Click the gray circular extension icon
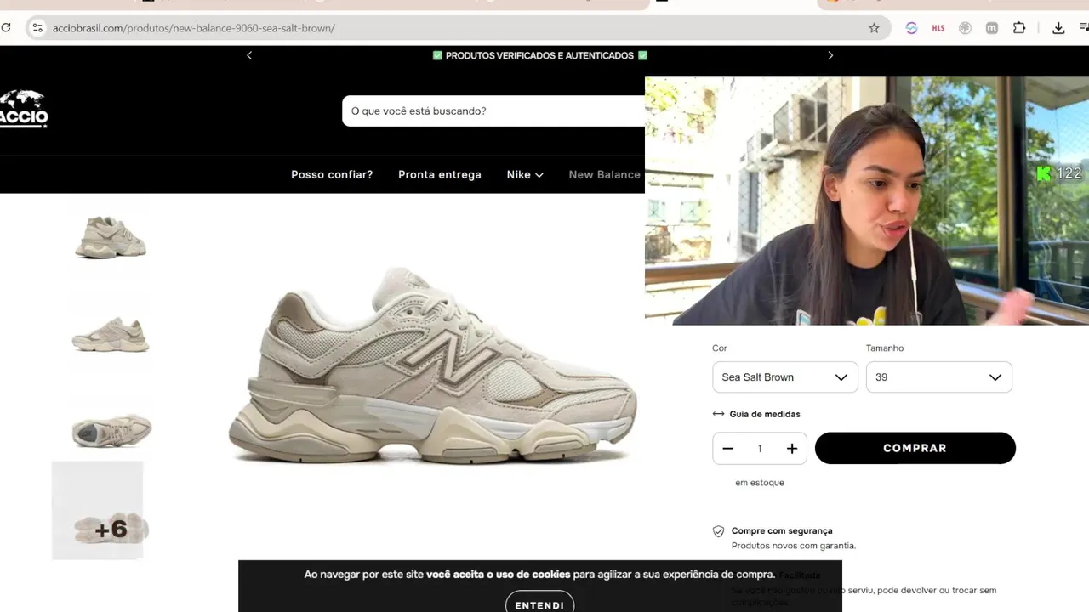Screen dimensions: 1089x612 click(965, 28)
